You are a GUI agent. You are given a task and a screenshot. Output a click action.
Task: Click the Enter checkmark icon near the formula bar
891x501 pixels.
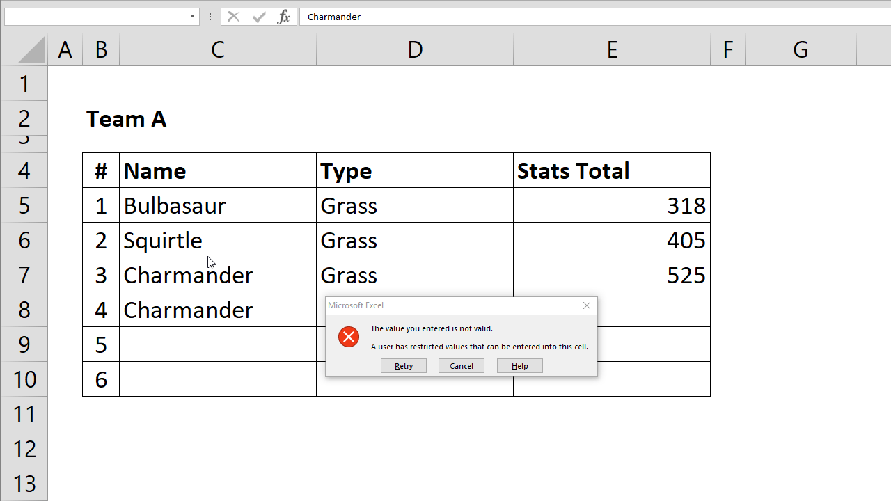259,17
